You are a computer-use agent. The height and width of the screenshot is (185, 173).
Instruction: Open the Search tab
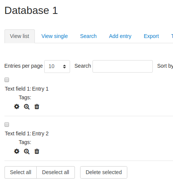88,36
